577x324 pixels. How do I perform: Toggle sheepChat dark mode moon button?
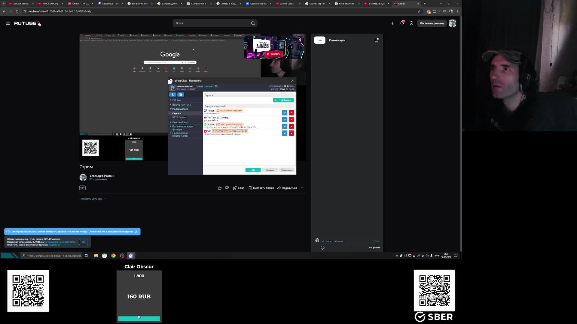173,94
